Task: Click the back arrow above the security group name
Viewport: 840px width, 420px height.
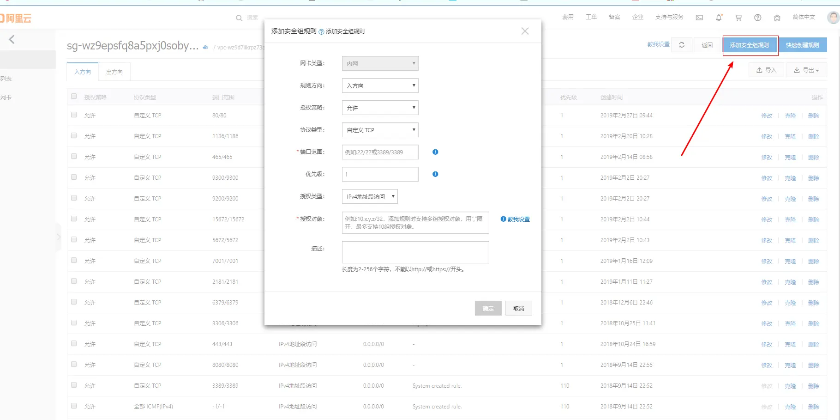Action: (11, 39)
